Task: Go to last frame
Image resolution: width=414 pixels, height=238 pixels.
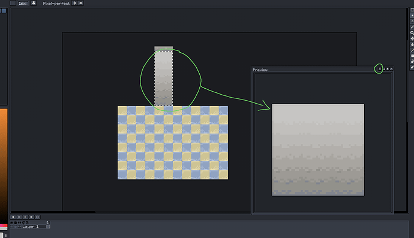Action: coord(37,217)
